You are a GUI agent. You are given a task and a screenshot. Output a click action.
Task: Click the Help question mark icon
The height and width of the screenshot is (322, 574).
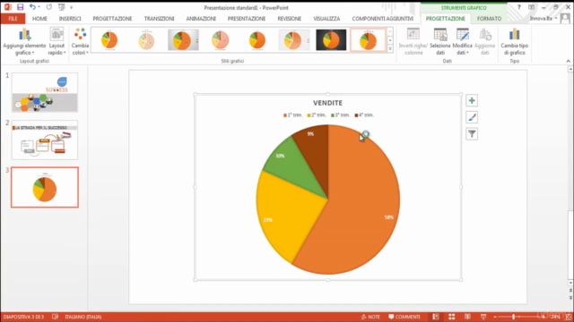tap(518, 7)
